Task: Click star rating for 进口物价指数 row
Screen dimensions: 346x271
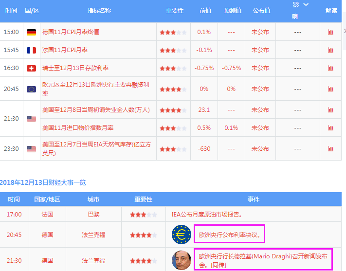Action: click(173, 128)
